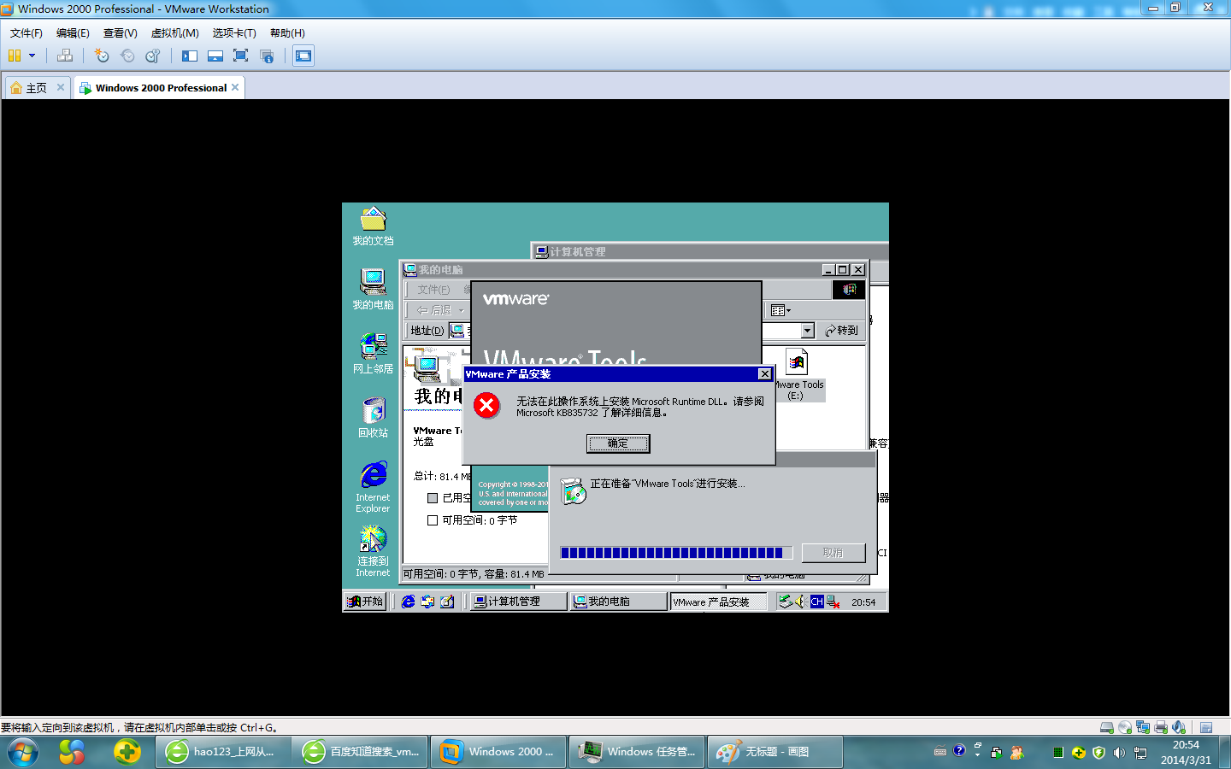Click the send Ctrl+Alt+Del toolbar icon
Viewport: 1231px width, 769px height.
pos(65,56)
